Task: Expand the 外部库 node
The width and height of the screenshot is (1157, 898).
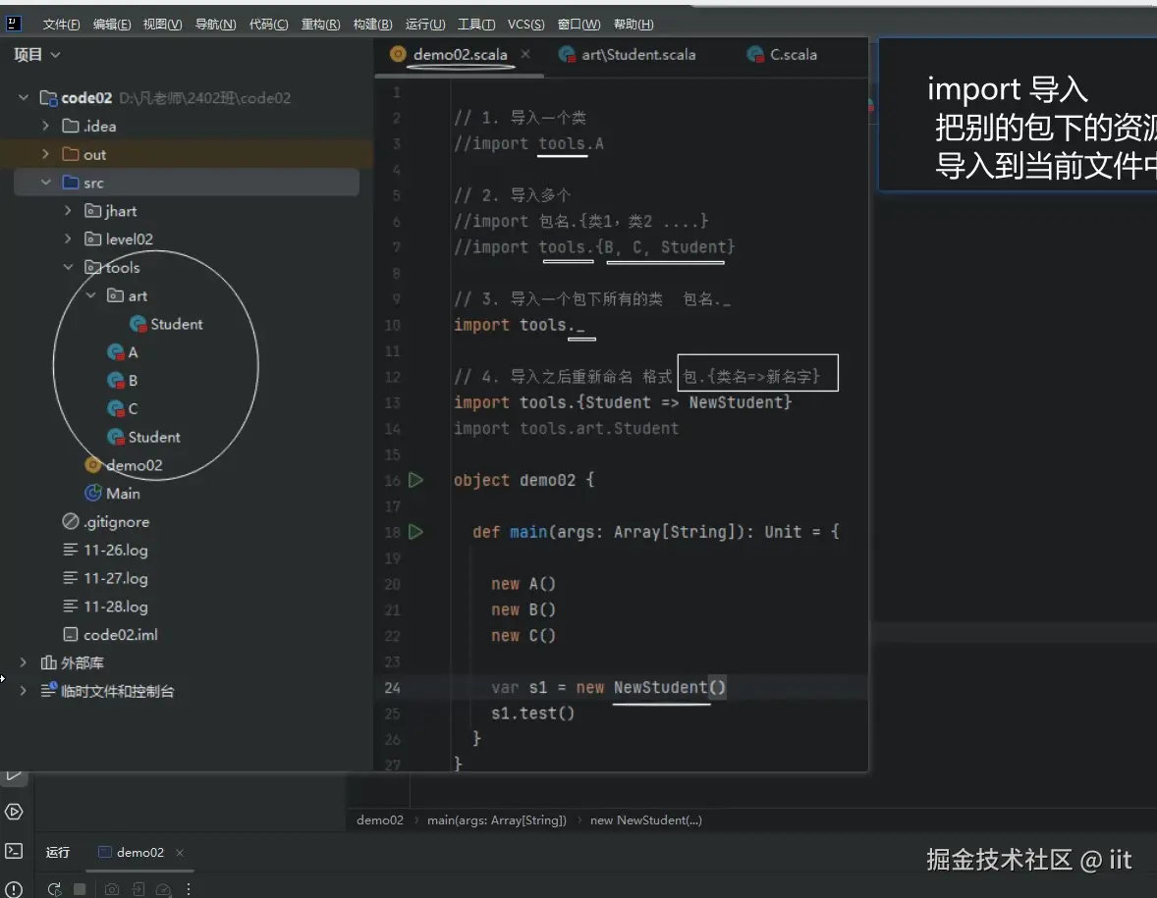Action: point(24,662)
